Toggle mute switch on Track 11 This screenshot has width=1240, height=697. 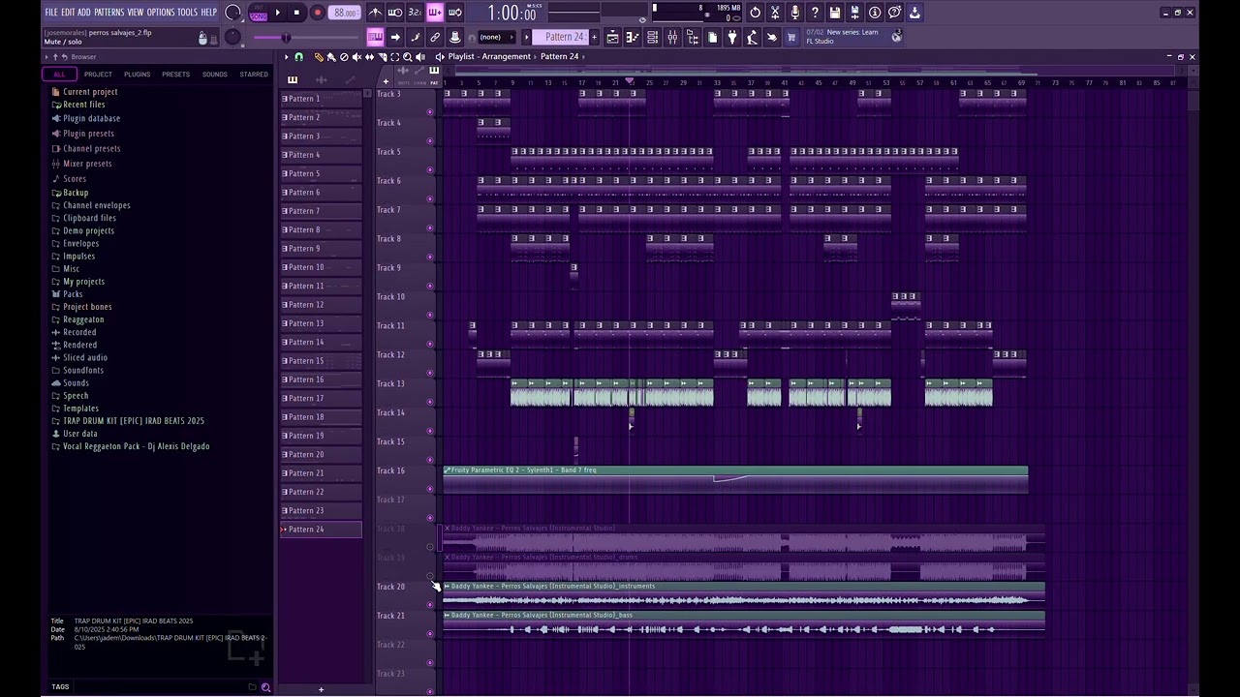point(430,344)
